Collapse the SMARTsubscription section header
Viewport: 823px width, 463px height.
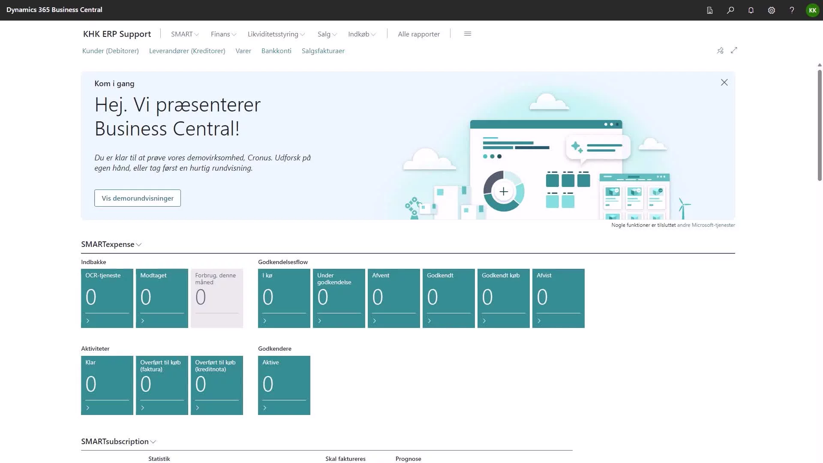pyautogui.click(x=119, y=442)
